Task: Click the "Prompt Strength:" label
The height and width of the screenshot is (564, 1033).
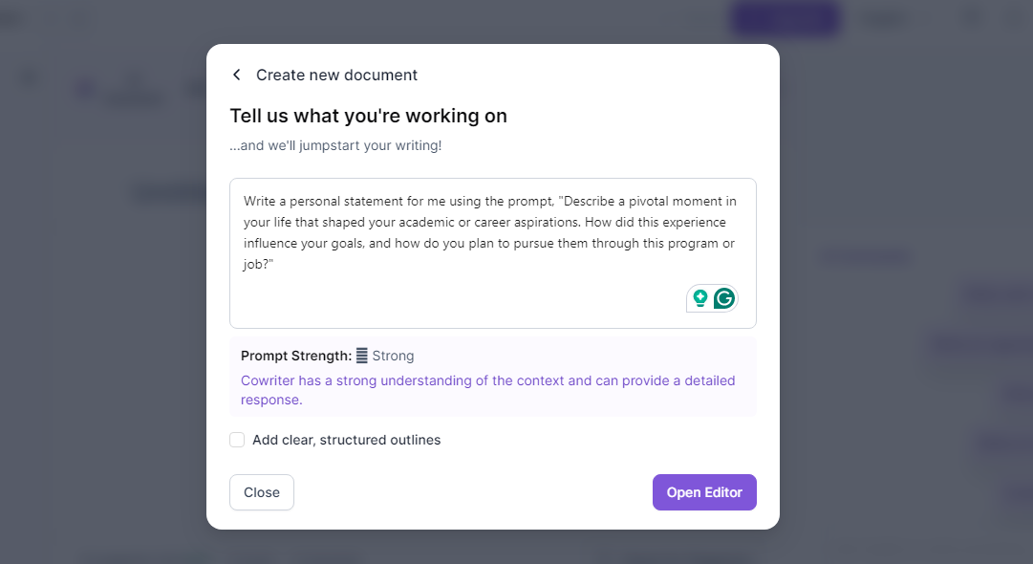Action: coord(296,356)
